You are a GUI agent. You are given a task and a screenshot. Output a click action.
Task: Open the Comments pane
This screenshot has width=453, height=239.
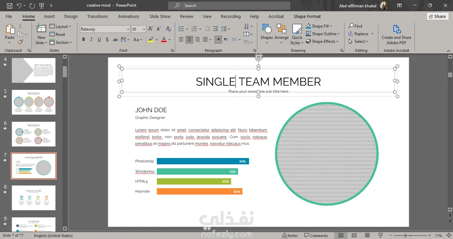pyautogui.click(x=316, y=235)
